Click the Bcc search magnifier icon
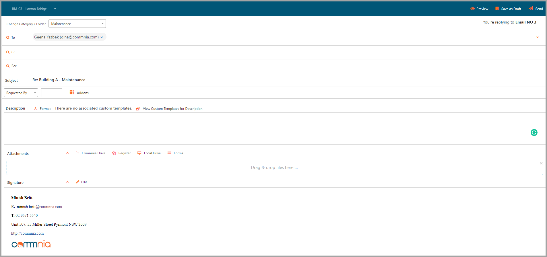Viewport: 547px width, 257px height. pos(8,66)
